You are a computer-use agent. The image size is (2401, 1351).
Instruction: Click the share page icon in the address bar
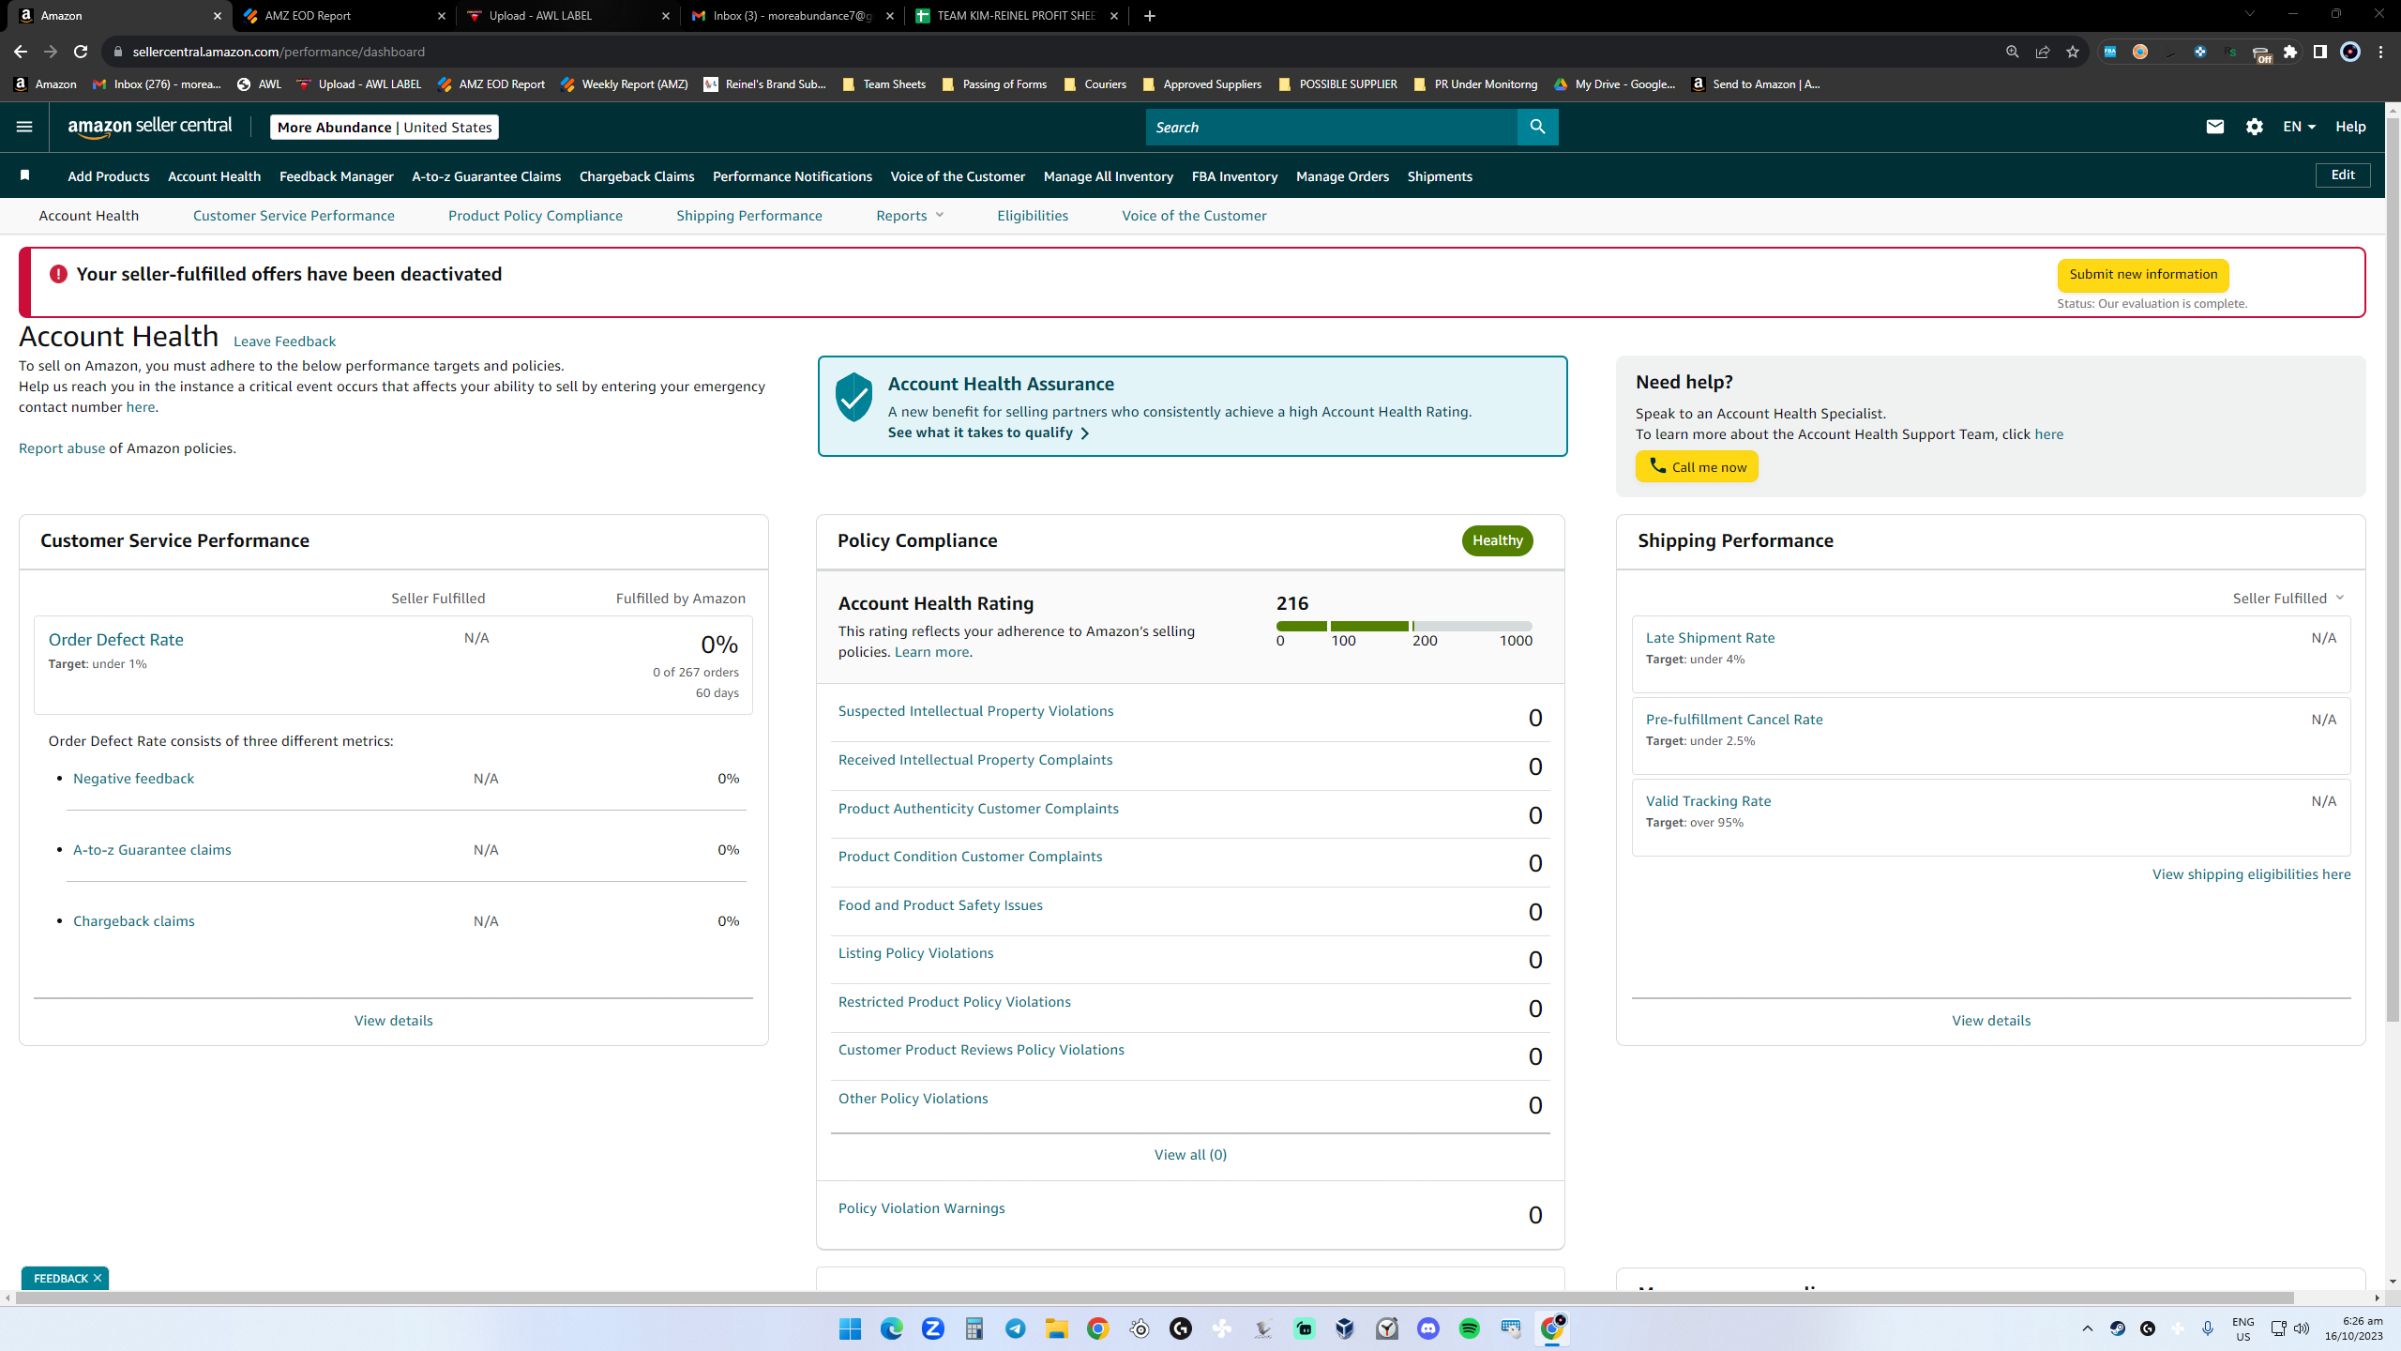point(2043,52)
